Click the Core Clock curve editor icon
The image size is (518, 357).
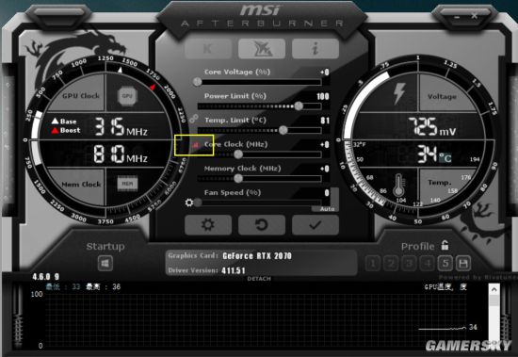[x=196, y=145]
